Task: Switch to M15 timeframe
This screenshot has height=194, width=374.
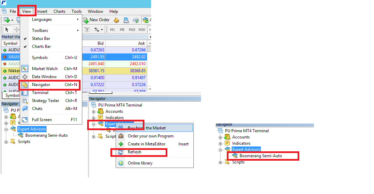Action: pyautogui.click(x=132, y=30)
